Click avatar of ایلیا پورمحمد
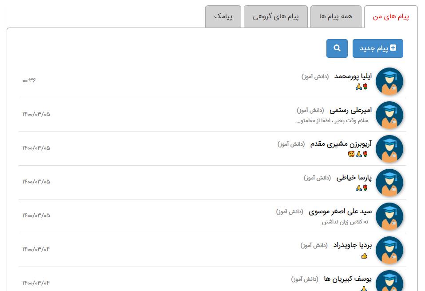Screen dimensions: 425x291 (x=389, y=81)
